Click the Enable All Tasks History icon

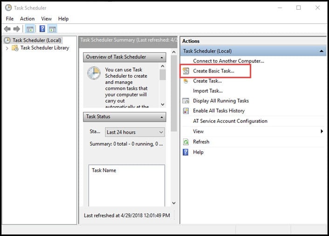pos(186,111)
